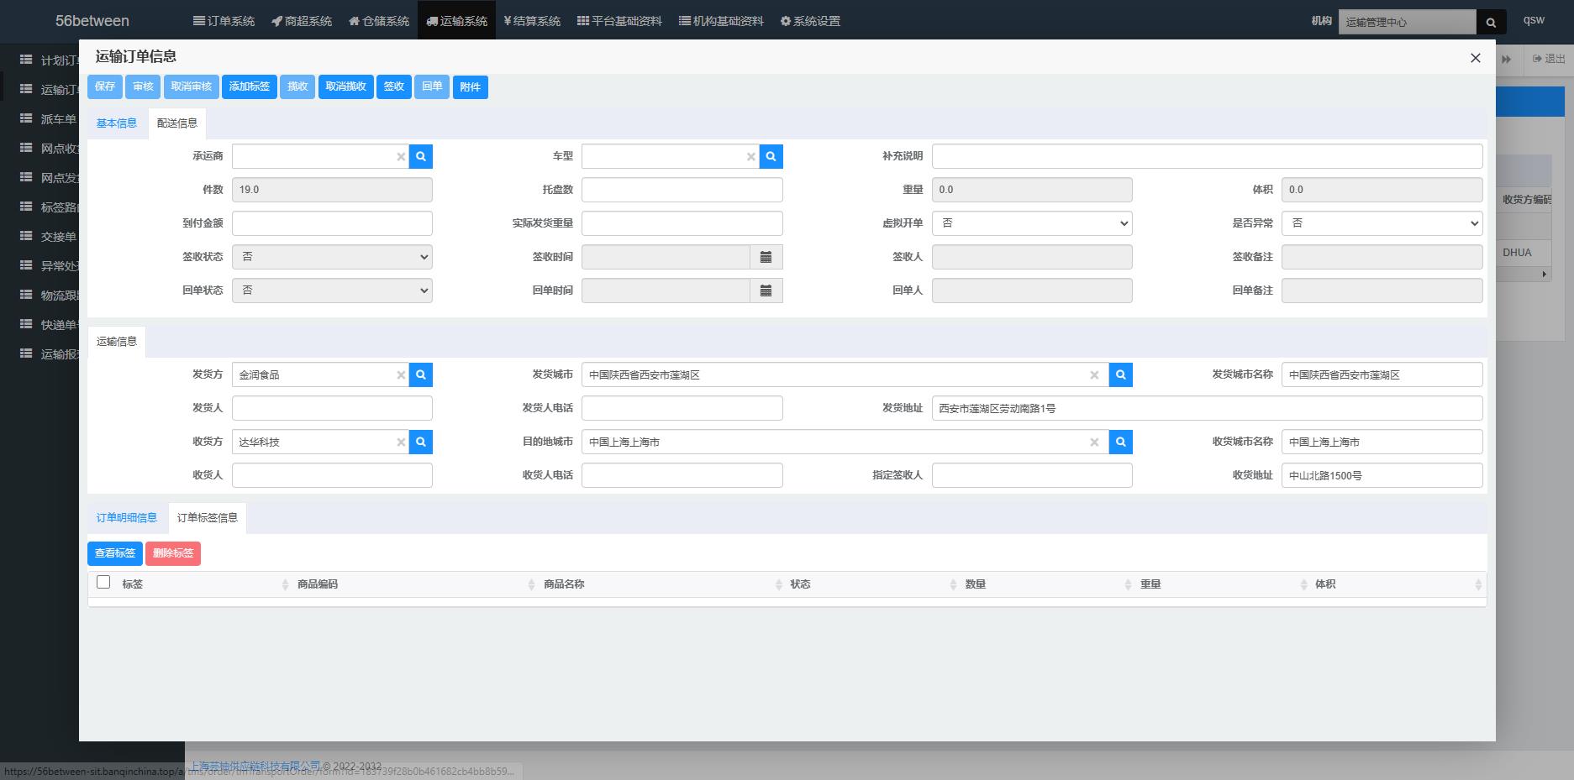Click the 补充说明 input field

coord(1207,156)
